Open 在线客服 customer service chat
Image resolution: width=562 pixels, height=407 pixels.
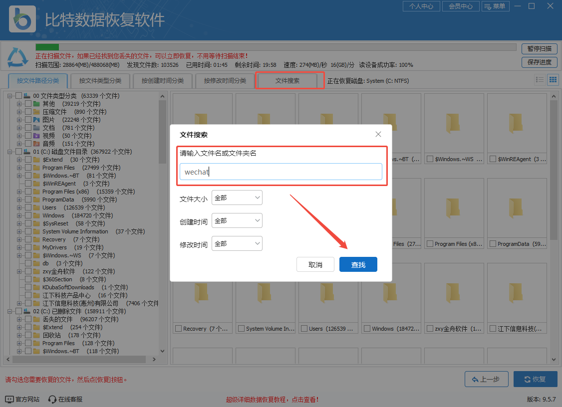point(52,399)
